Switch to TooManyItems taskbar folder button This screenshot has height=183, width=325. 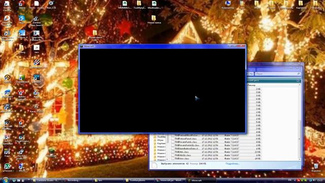tap(139, 180)
